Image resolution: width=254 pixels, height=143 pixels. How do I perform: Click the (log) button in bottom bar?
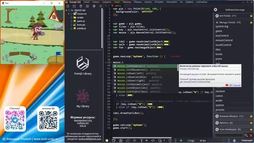[x=191, y=141]
